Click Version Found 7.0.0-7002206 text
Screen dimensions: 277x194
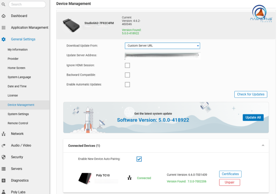pos(186,182)
